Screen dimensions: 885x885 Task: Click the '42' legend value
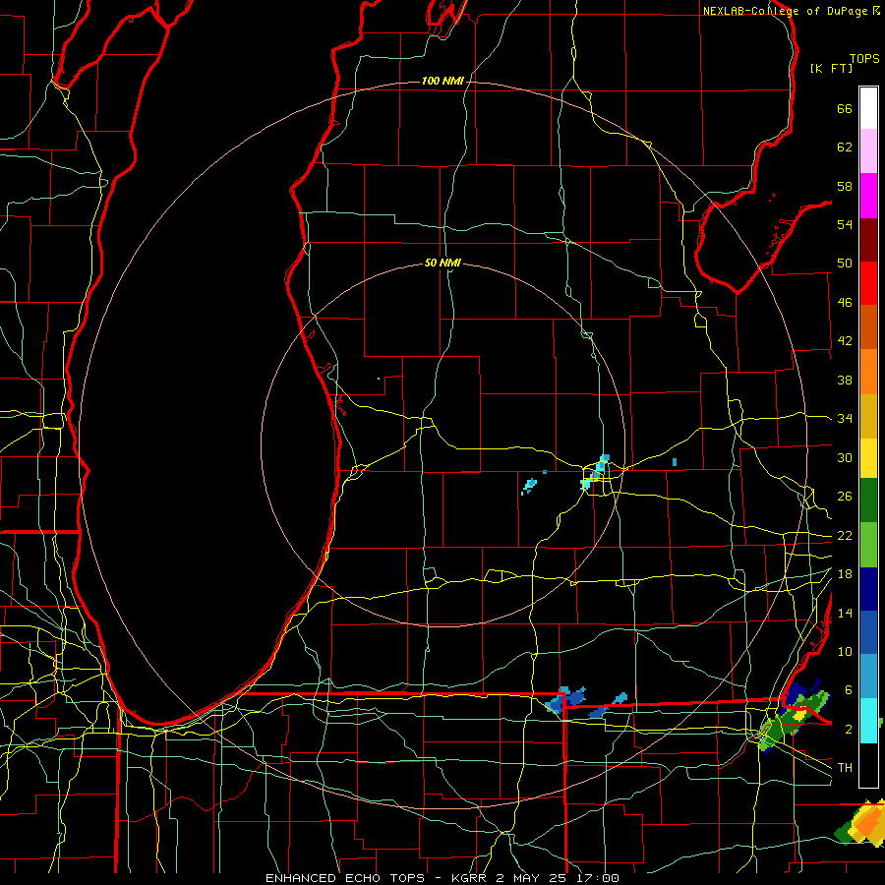pos(845,341)
